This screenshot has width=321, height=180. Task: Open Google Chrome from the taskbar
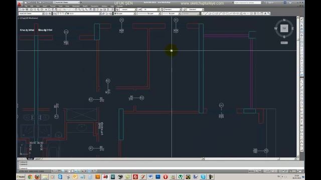pos(30,176)
